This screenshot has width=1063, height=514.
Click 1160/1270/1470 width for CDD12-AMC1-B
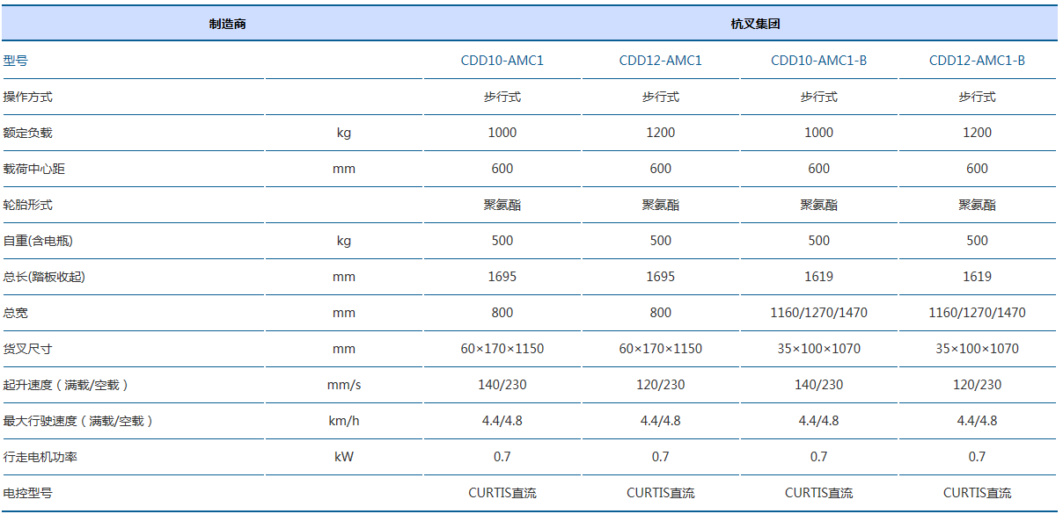pyautogui.click(x=978, y=313)
